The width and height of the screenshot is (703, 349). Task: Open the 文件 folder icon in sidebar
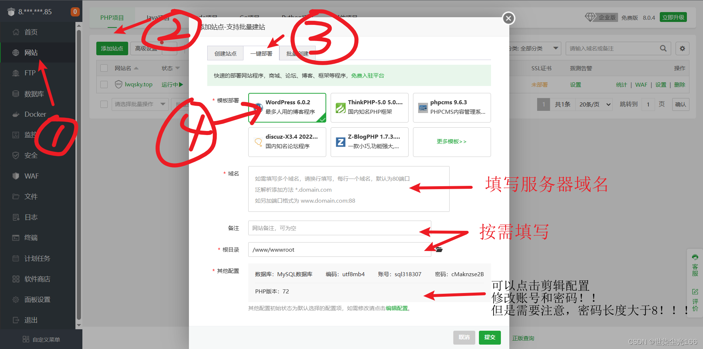coord(16,196)
